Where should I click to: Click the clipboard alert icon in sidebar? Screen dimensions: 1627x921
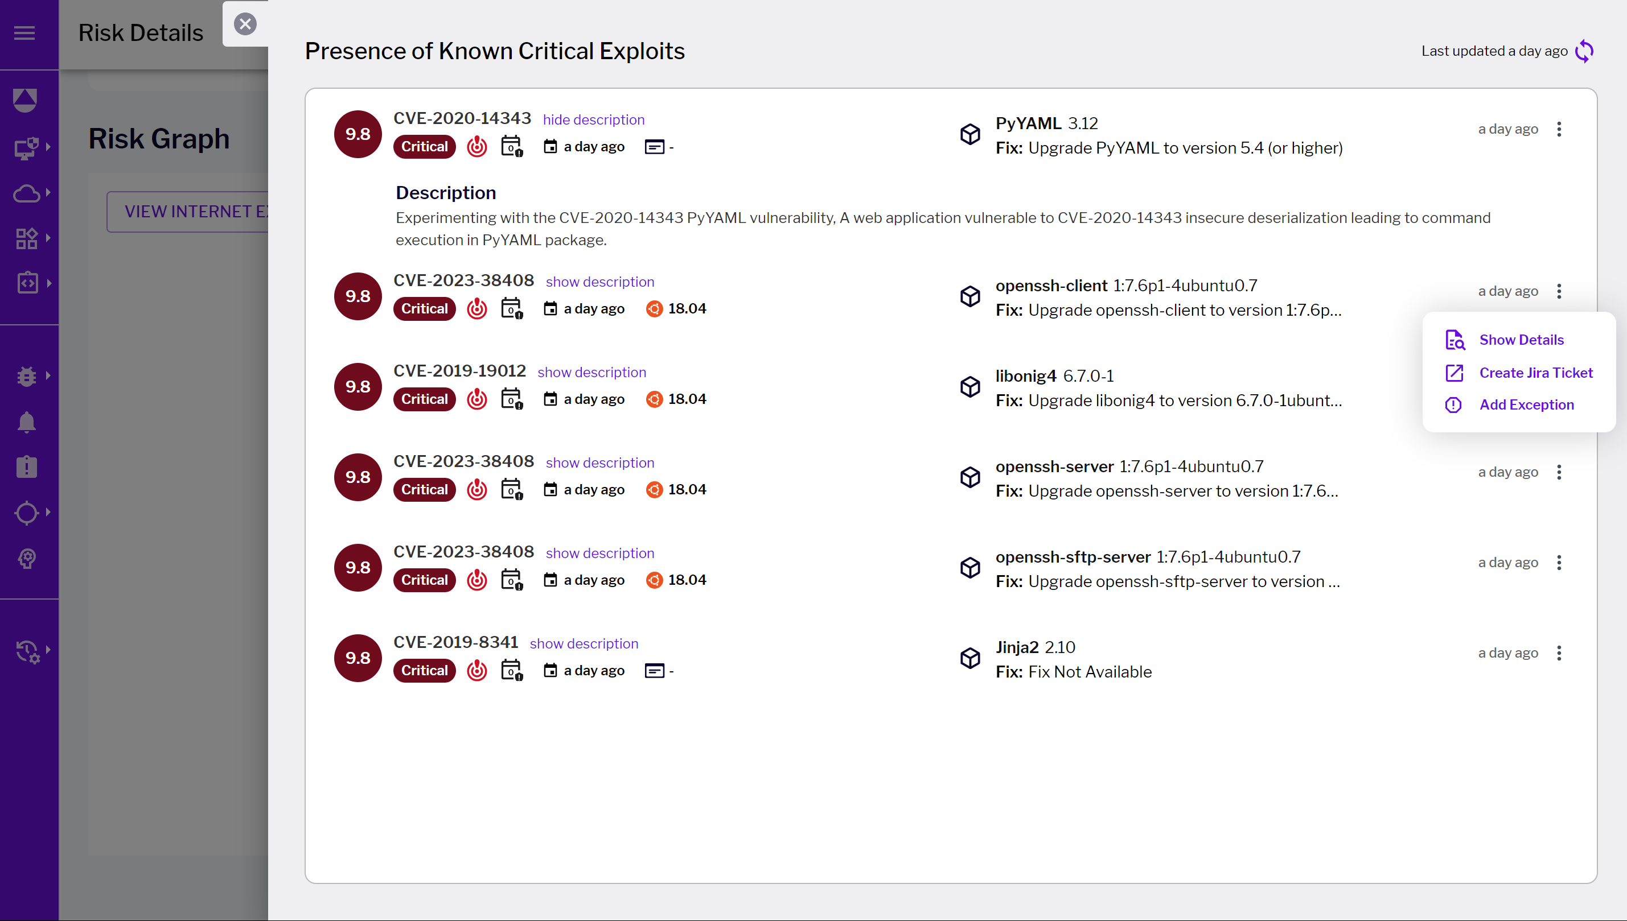pos(27,467)
